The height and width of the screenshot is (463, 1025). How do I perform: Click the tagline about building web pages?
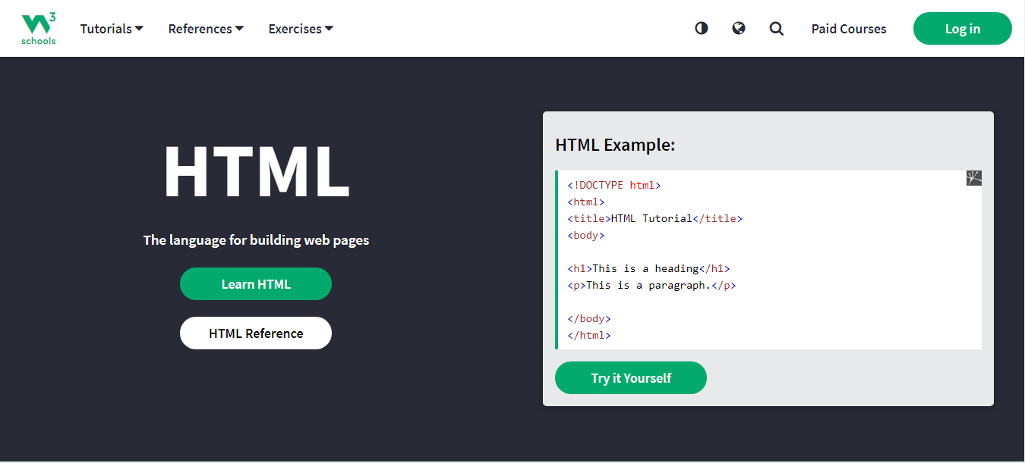pos(256,239)
